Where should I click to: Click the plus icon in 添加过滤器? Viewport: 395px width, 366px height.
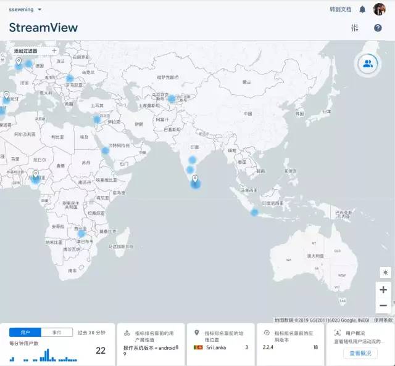click(x=54, y=51)
